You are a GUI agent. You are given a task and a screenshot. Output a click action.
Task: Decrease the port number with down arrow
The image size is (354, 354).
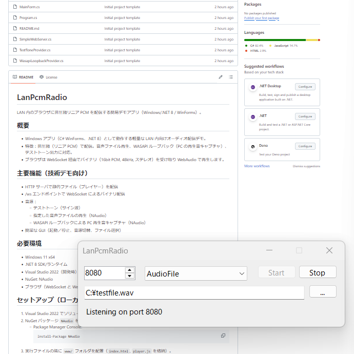[x=130, y=276]
